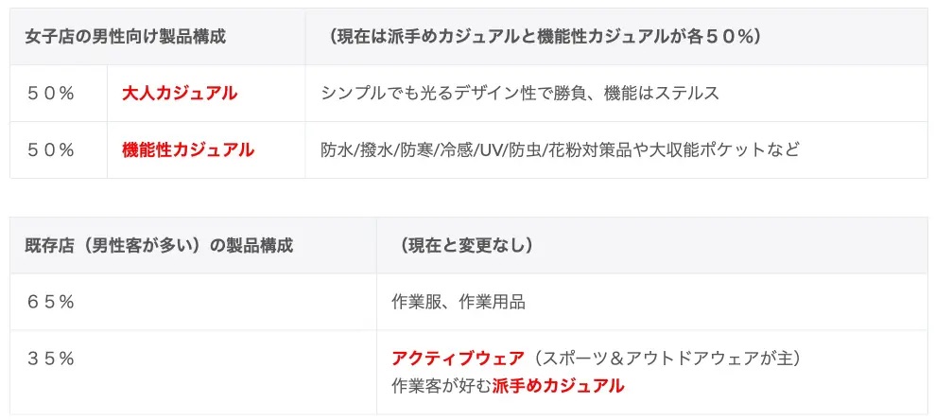935x420 pixels.
Task: Click 50% cell beside 大人カジュアル
Action: [50, 93]
